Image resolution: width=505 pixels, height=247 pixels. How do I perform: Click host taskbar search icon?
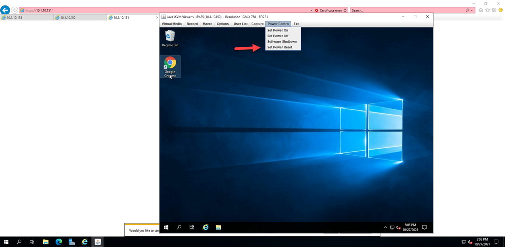click(19, 241)
